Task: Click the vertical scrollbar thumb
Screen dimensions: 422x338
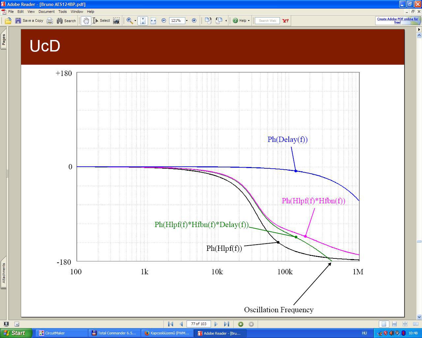Action: point(419,242)
